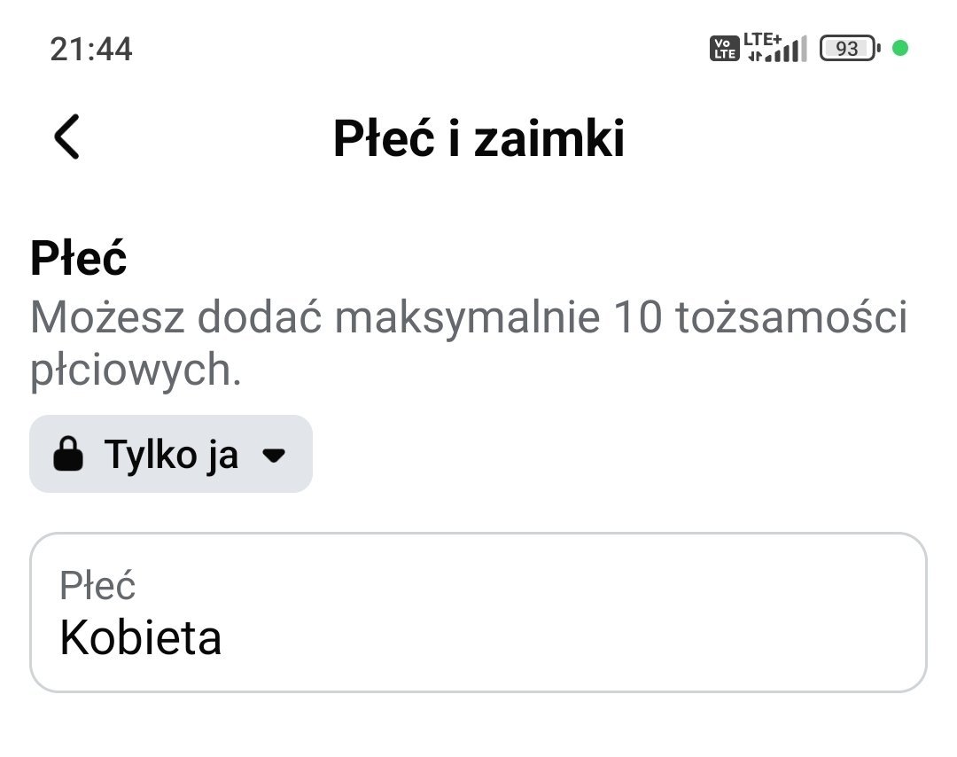Tap the word płciowych in description

click(136, 371)
